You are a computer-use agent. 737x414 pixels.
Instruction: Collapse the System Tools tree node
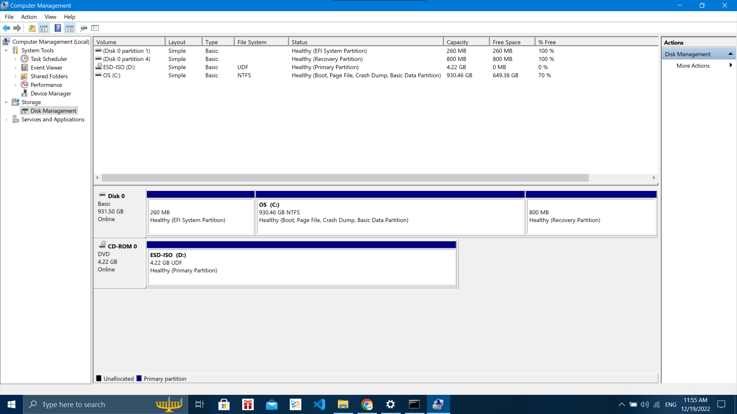6,50
